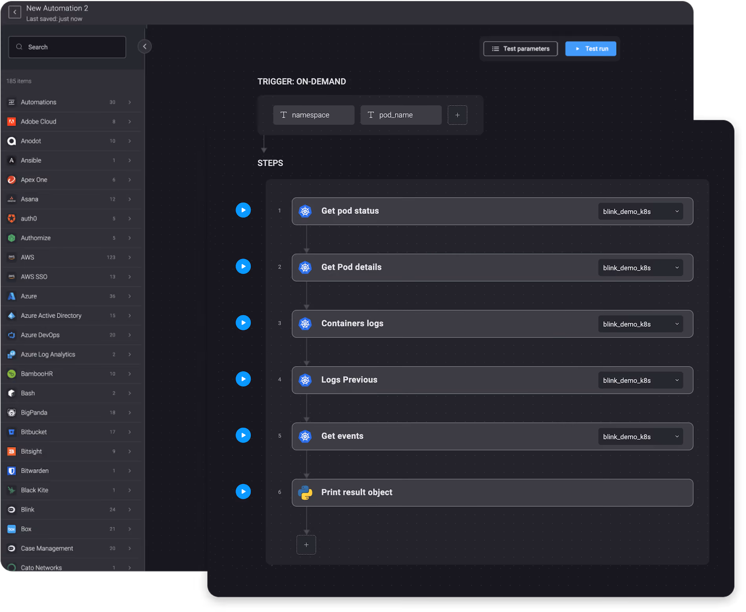Click the Kubernetes icon on Logs Previous

point(305,380)
